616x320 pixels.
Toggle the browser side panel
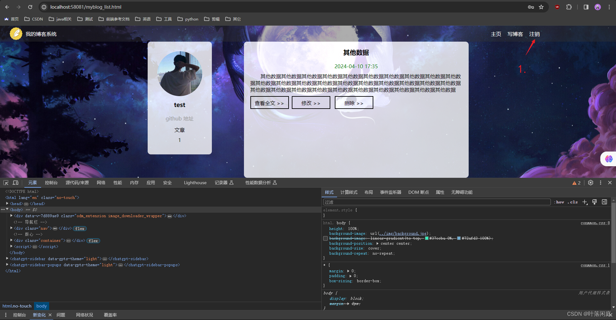point(586,7)
